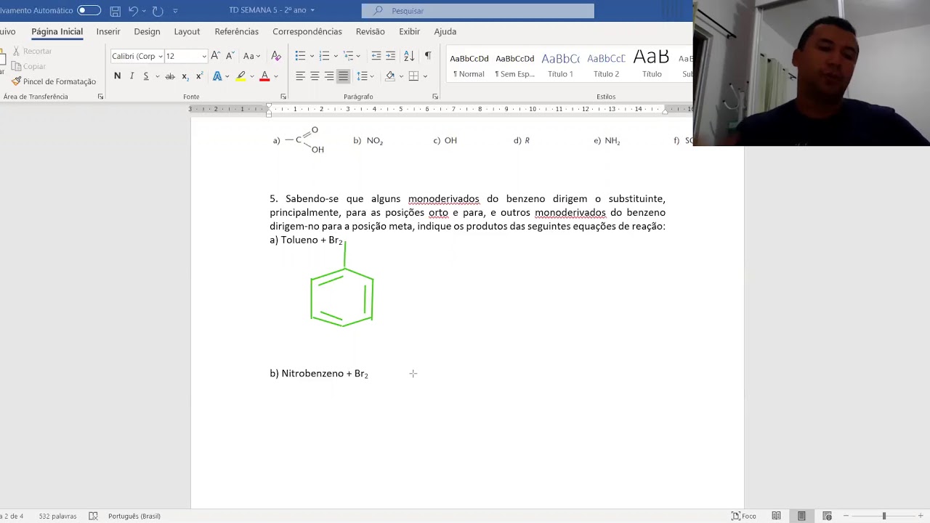Toggle the AutoSave switch
The image size is (930, 523).
click(89, 10)
